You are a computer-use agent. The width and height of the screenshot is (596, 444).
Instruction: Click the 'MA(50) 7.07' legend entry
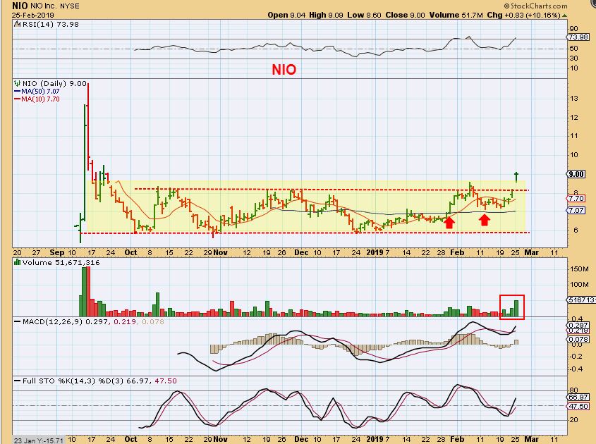[x=37, y=92]
